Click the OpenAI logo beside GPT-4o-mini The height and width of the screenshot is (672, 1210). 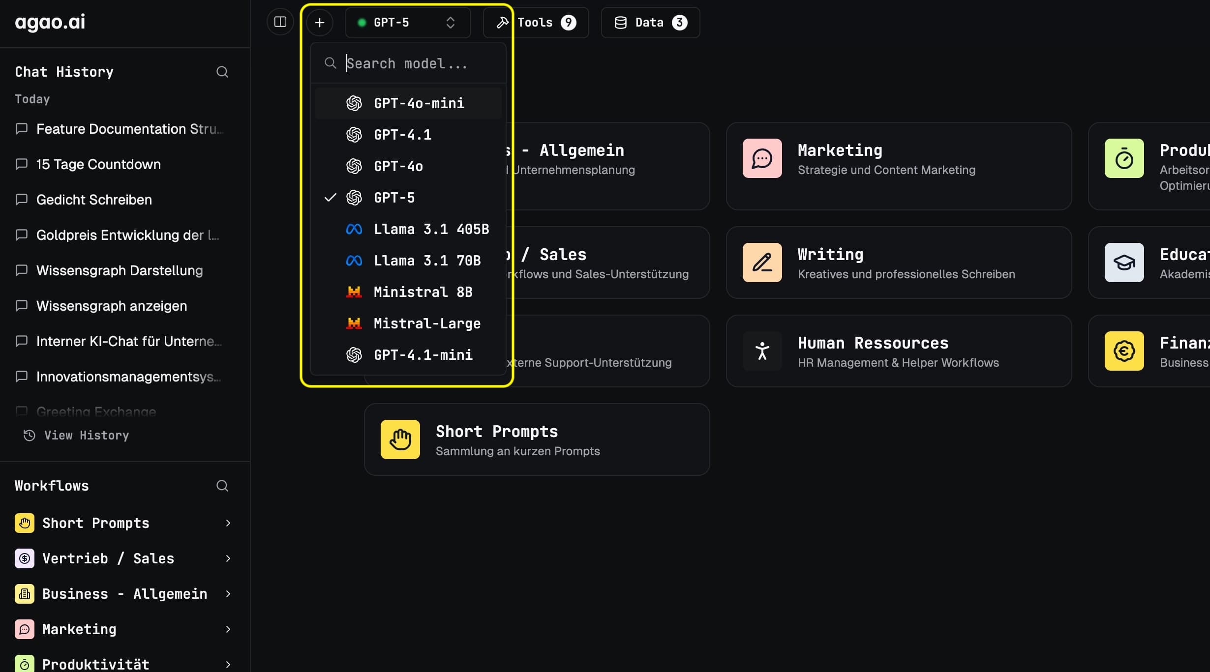tap(354, 103)
